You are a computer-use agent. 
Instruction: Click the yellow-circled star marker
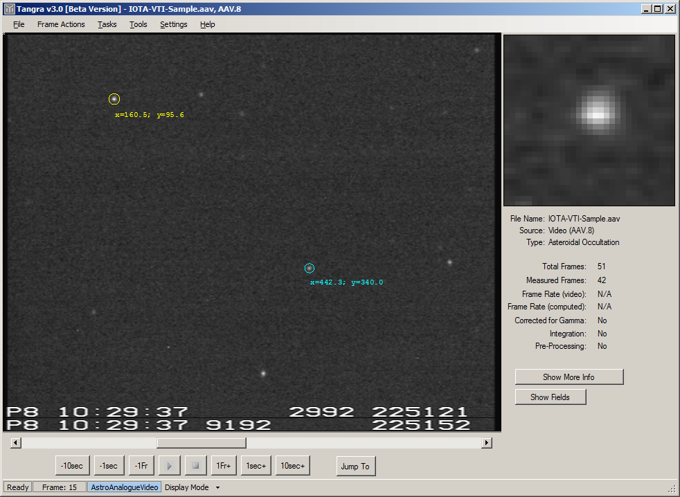[x=114, y=99]
